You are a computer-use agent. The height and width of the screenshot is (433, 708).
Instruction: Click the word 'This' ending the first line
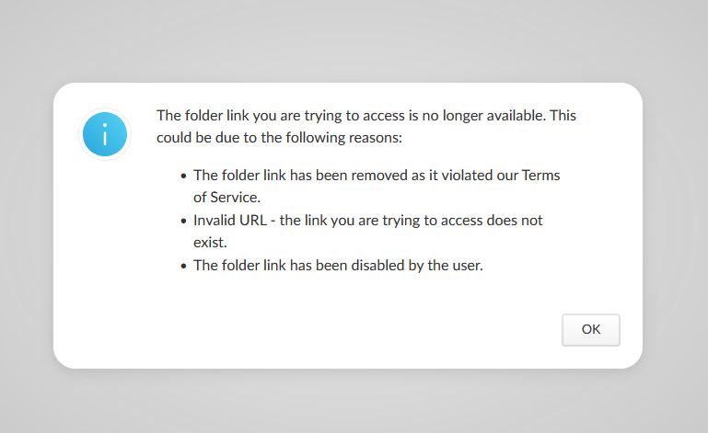(563, 116)
